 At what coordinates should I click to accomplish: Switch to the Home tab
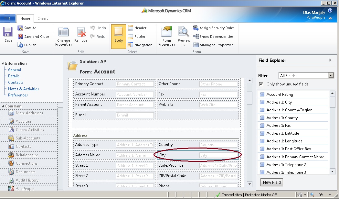[25, 19]
